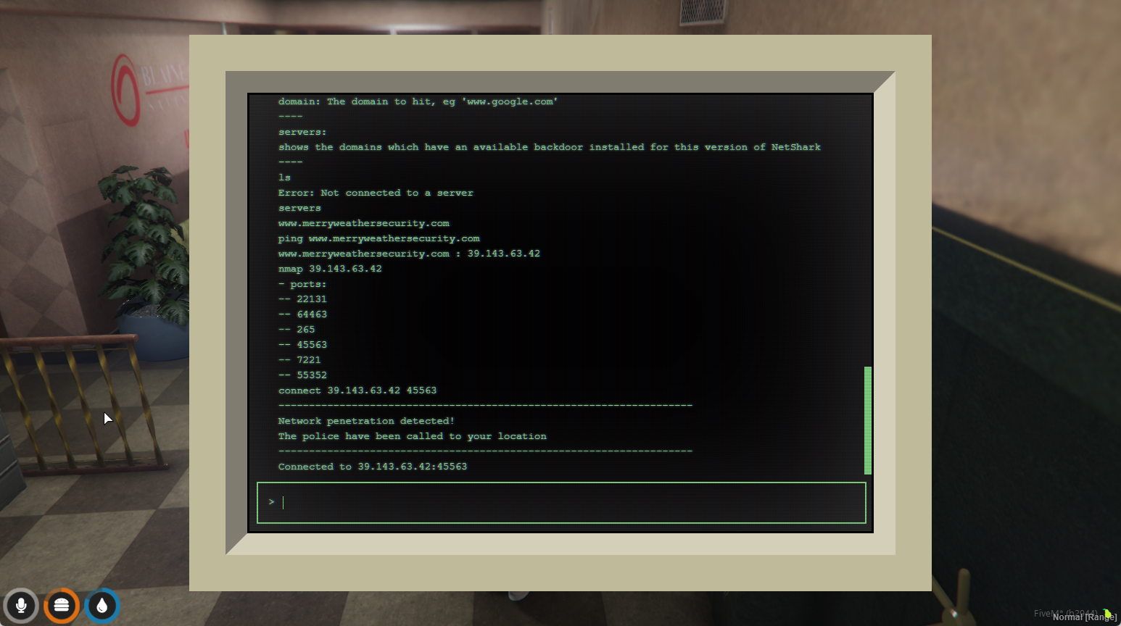Click the 'Network penetration detected!' line
1121x626 pixels.
(366, 421)
